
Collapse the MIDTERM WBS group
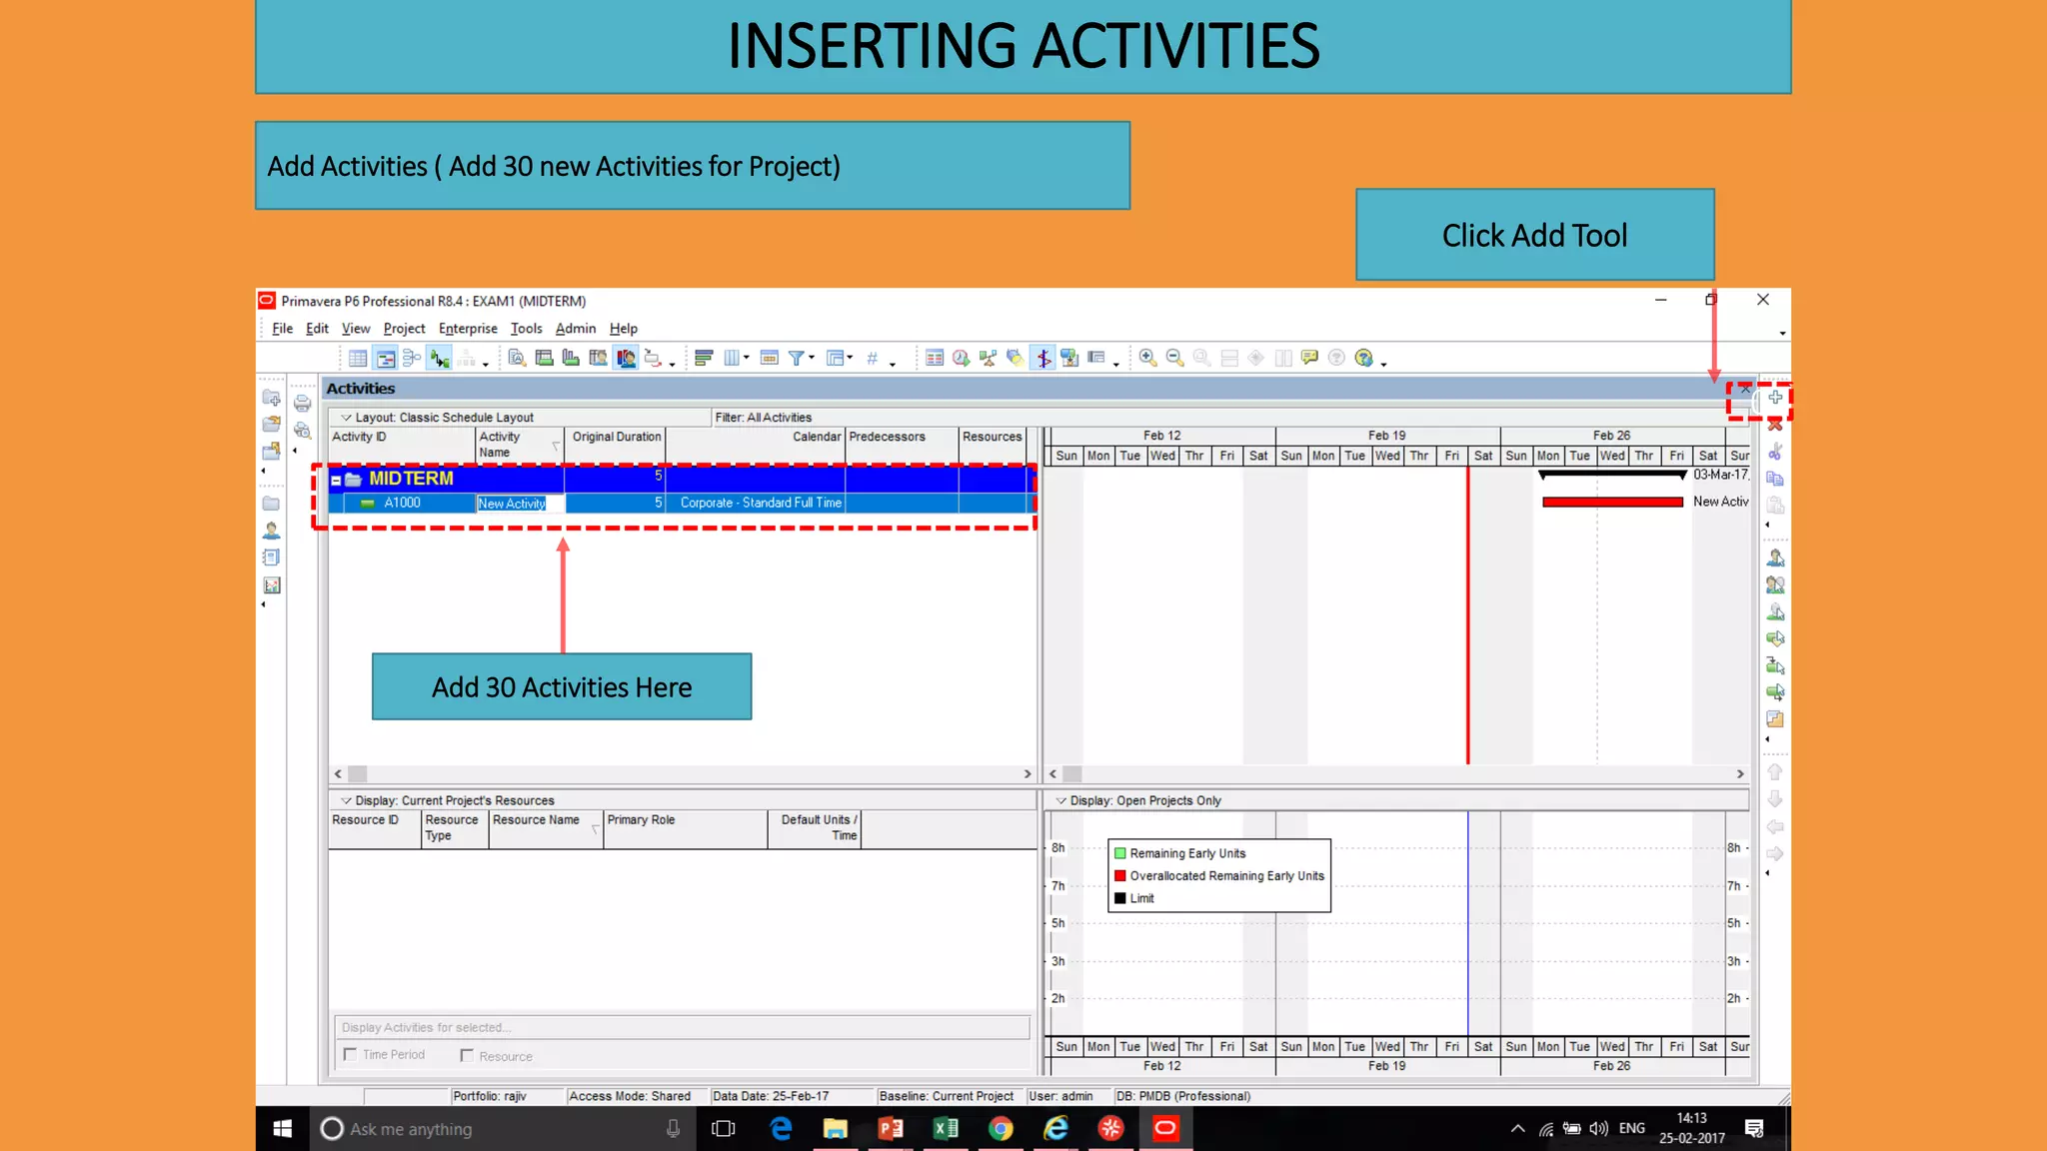336,481
